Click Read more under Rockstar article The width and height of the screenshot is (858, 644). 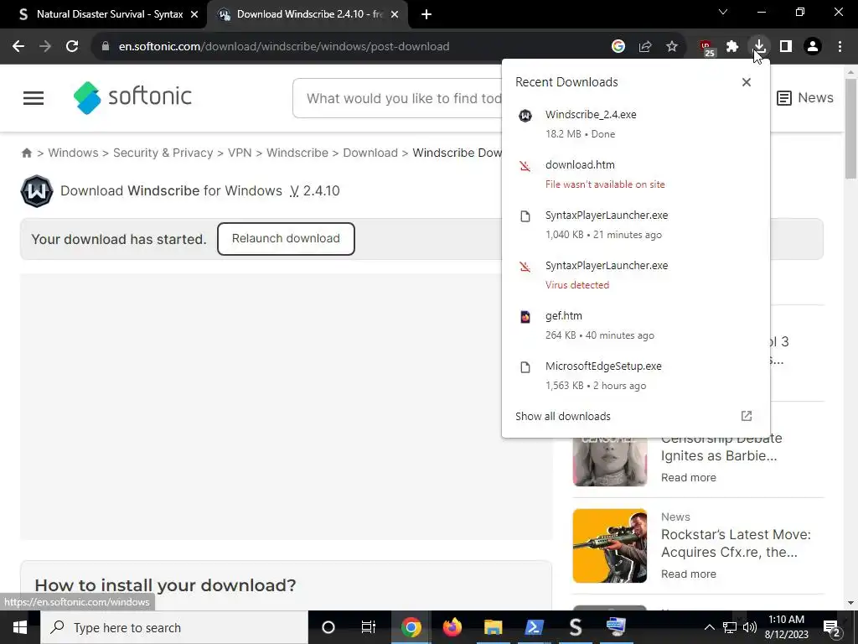tap(689, 574)
